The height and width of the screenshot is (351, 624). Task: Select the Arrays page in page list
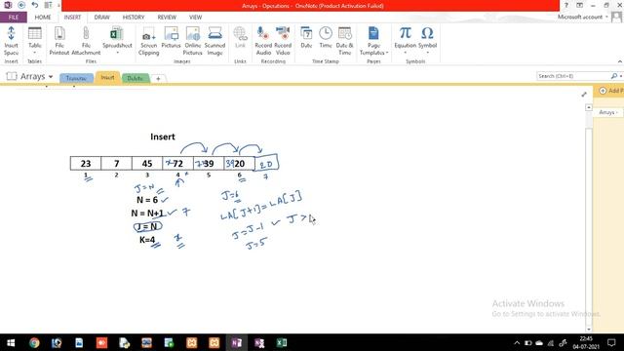pyautogui.click(x=608, y=113)
